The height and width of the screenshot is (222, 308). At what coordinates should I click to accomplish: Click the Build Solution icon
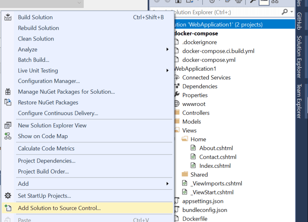[x=8, y=17]
